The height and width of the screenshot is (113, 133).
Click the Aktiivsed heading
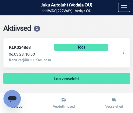click(17, 28)
